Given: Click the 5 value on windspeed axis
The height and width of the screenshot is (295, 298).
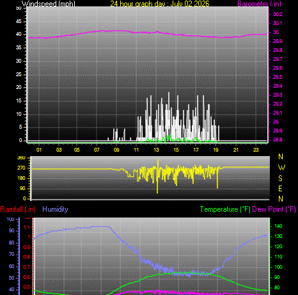Looking at the screenshot, I should (20, 127).
